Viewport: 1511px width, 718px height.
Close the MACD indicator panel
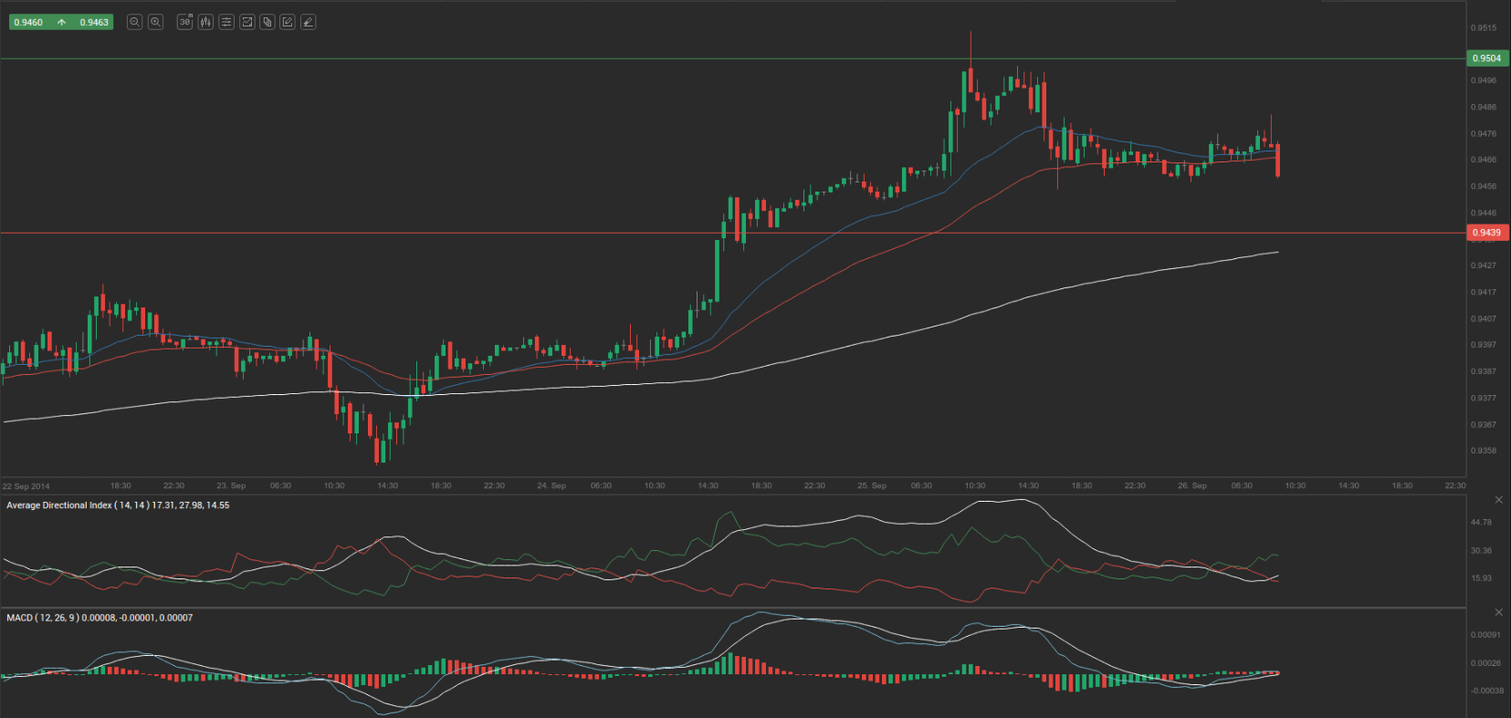tap(1498, 612)
